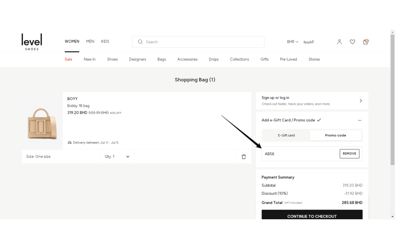Click the scrollbar up arrow
The image size is (395, 249).
coord(393,32)
